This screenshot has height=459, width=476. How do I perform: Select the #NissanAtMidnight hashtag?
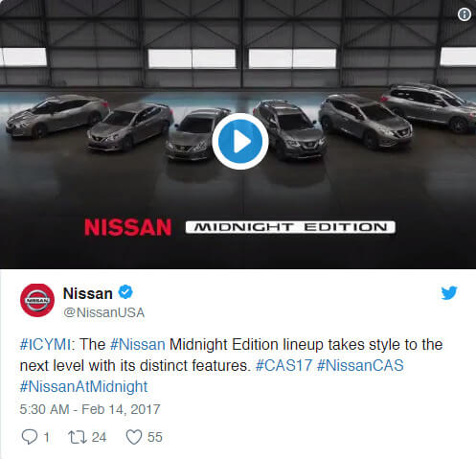tap(83, 386)
